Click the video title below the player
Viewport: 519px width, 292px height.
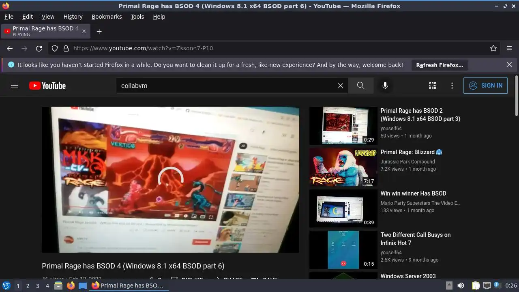click(133, 266)
